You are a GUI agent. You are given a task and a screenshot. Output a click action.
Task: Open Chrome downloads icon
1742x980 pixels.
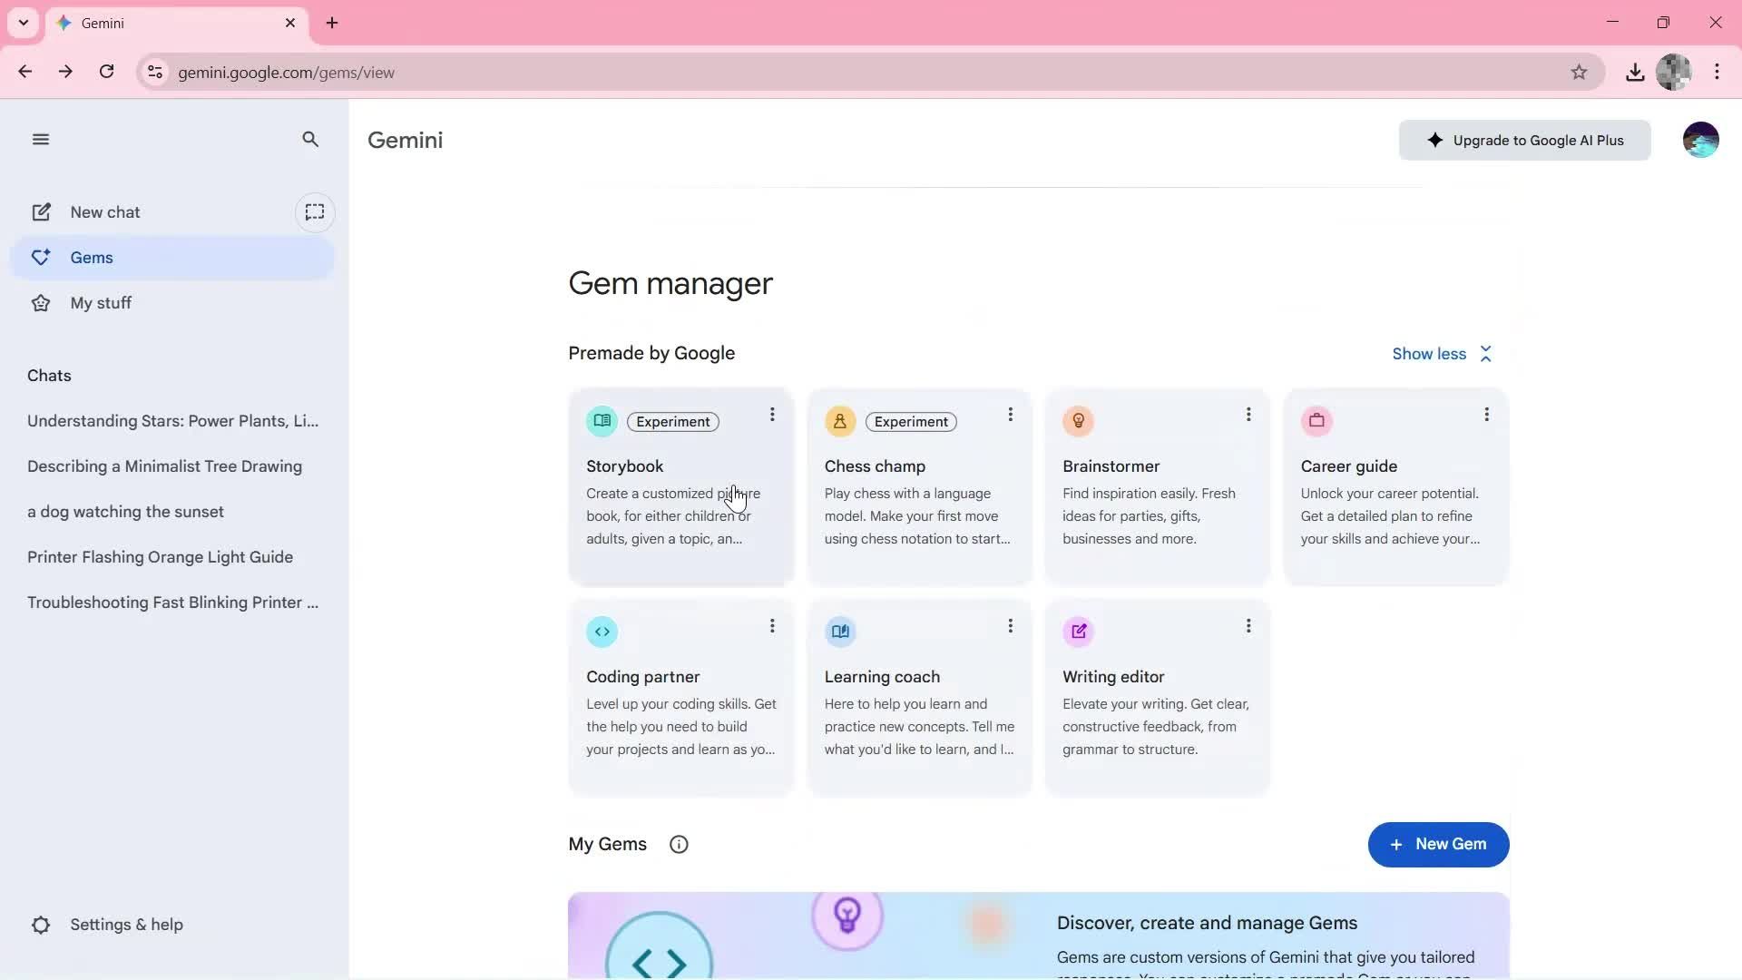click(x=1635, y=73)
